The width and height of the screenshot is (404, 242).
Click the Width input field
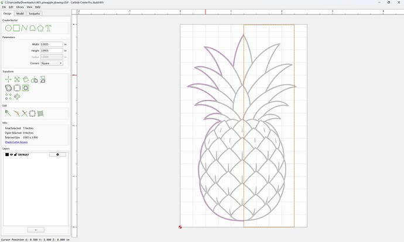(x=52, y=44)
